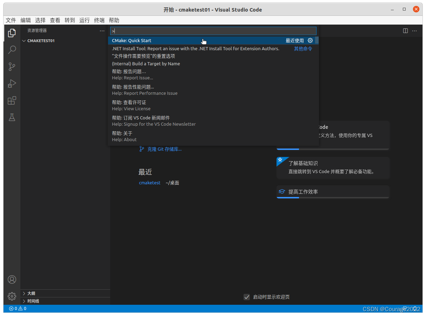
Task: Click the 最近 heading on welcome page
Action: (145, 172)
